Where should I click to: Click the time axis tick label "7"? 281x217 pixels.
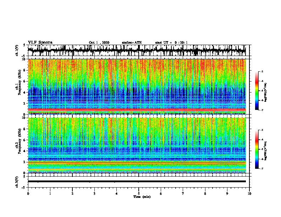[x=183, y=194]
